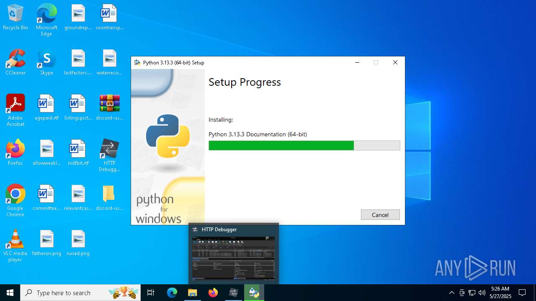Open Adobe Acrobat desktop shortcut
The height and width of the screenshot is (301, 536).
[x=15, y=110]
